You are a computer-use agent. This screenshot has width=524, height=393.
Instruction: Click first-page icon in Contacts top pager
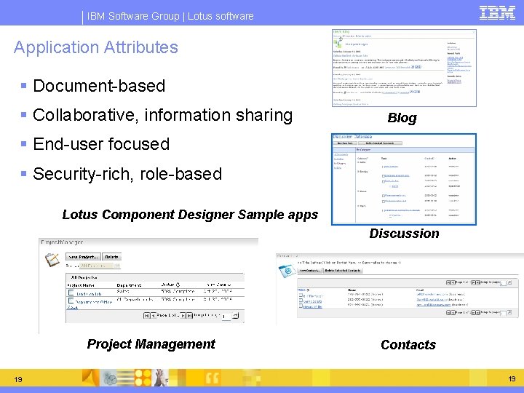coord(448,282)
